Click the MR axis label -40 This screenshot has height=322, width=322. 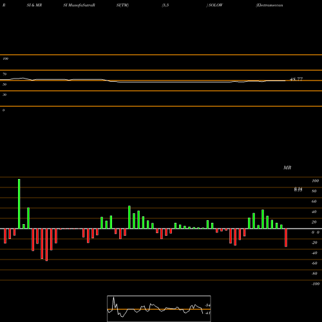314,253
